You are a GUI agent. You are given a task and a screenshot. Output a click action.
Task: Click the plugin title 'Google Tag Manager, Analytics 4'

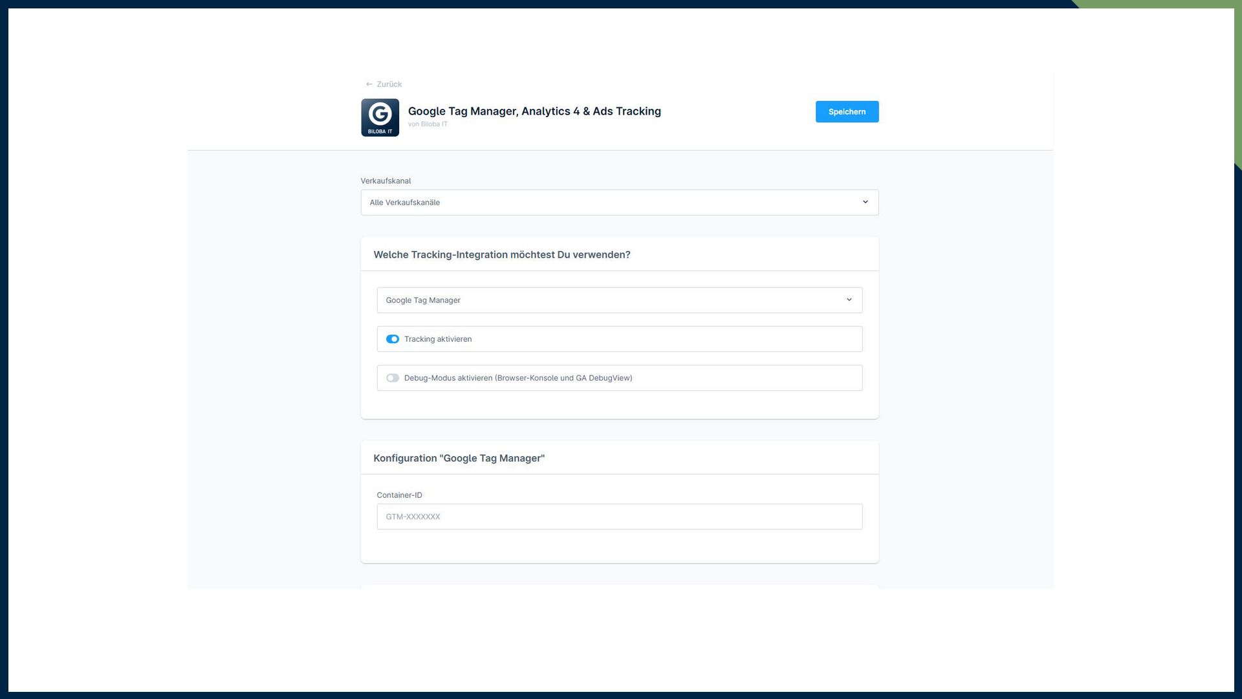click(x=534, y=111)
